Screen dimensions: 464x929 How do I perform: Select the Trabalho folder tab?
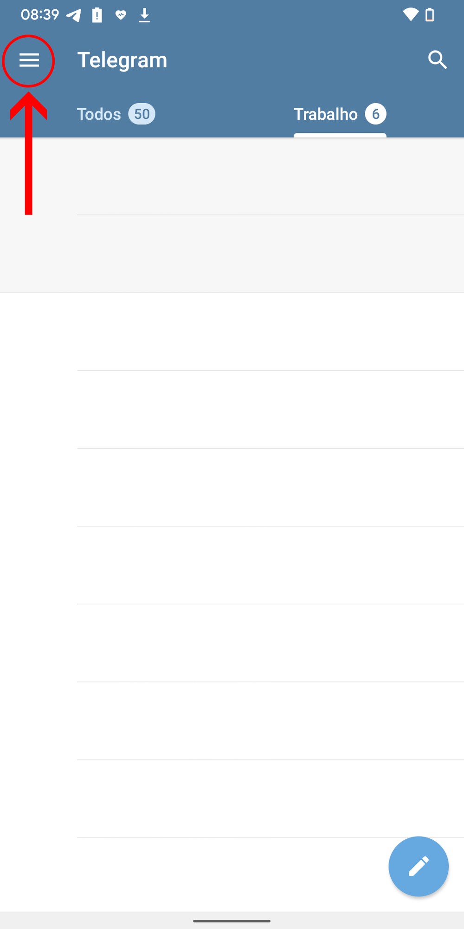tap(326, 114)
